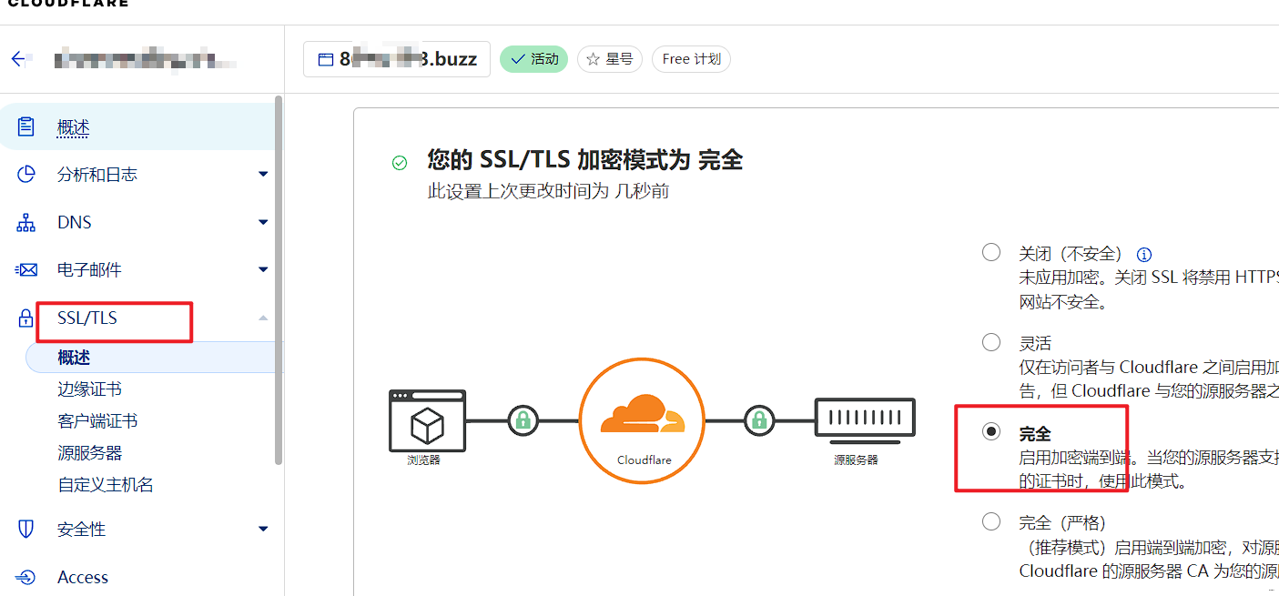Click the 星号 star button
The image size is (1279, 596).
point(609,59)
